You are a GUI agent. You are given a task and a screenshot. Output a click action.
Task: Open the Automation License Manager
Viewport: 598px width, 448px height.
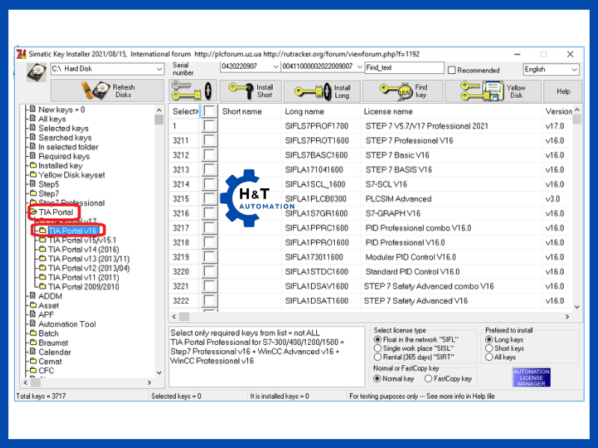tap(531, 377)
